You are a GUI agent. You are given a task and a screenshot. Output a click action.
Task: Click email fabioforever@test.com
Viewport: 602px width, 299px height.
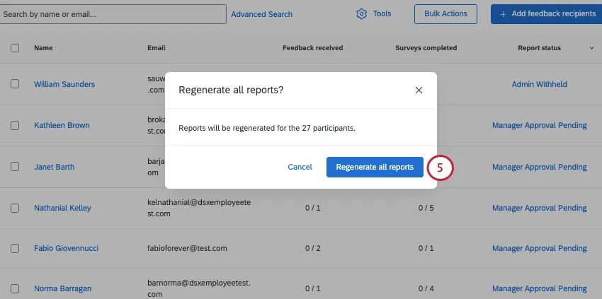click(188, 248)
